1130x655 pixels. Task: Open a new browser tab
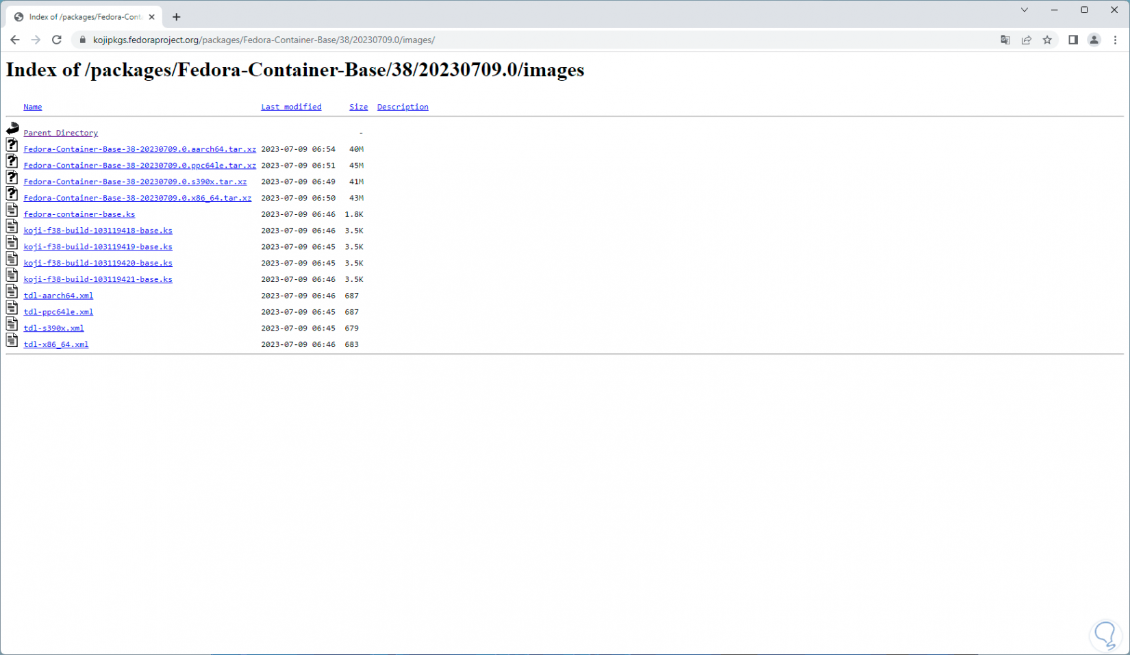coord(177,17)
